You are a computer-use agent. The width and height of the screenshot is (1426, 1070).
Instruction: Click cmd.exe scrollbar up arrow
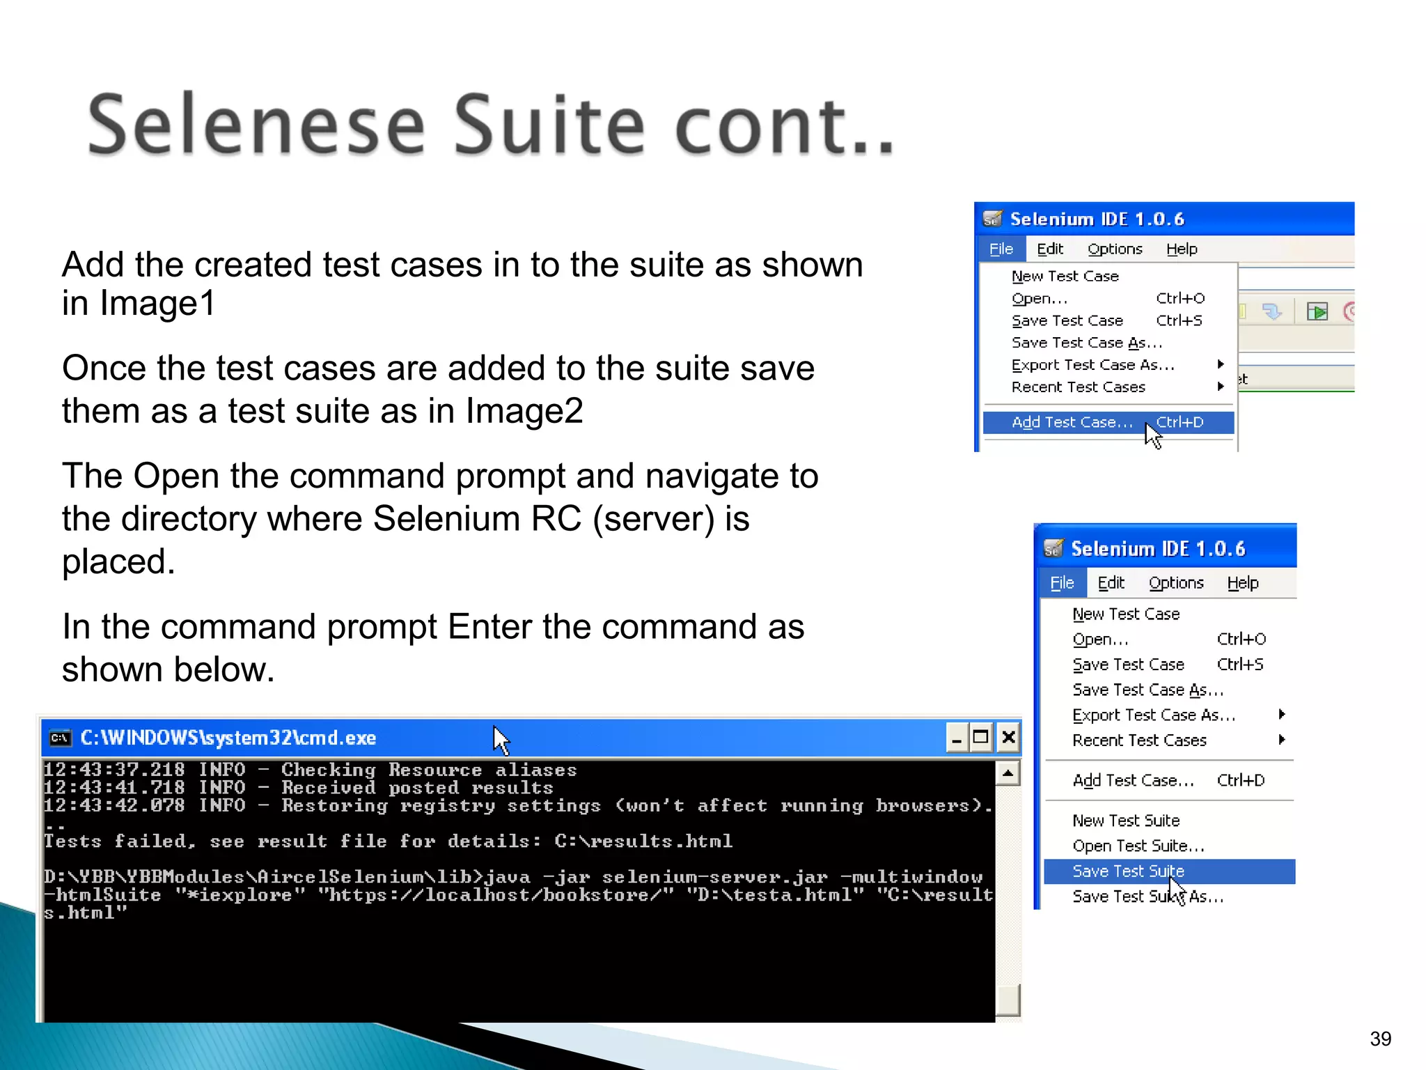[1008, 773]
